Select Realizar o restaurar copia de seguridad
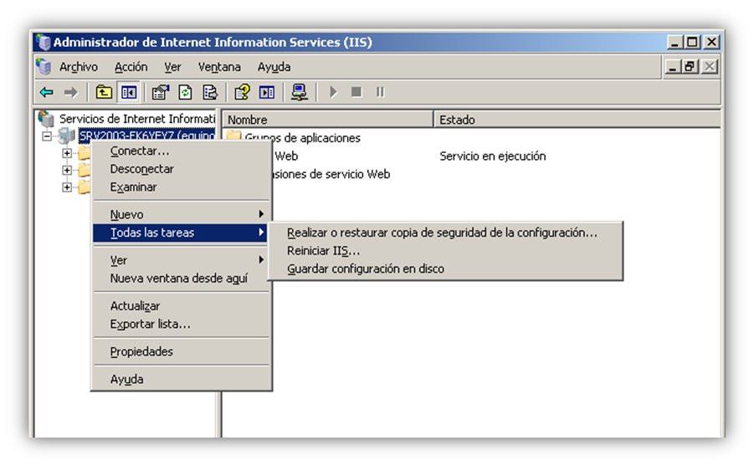Viewport: 754px width, 466px height. [445, 233]
